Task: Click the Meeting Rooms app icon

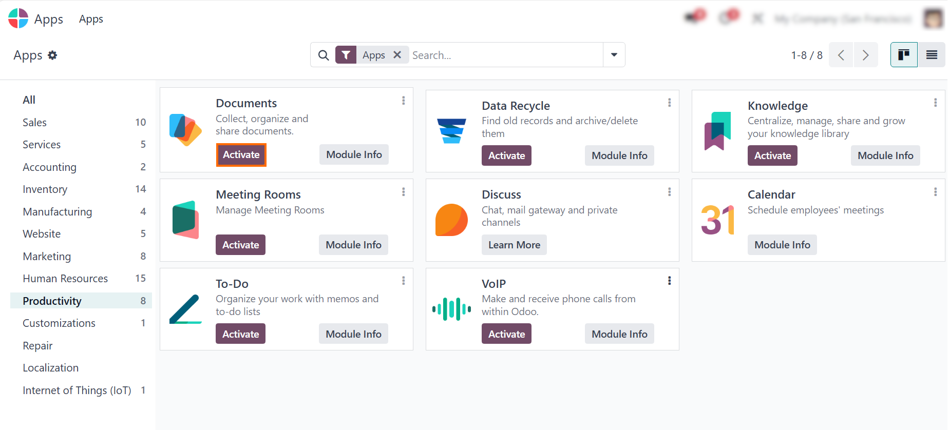Action: (185, 220)
